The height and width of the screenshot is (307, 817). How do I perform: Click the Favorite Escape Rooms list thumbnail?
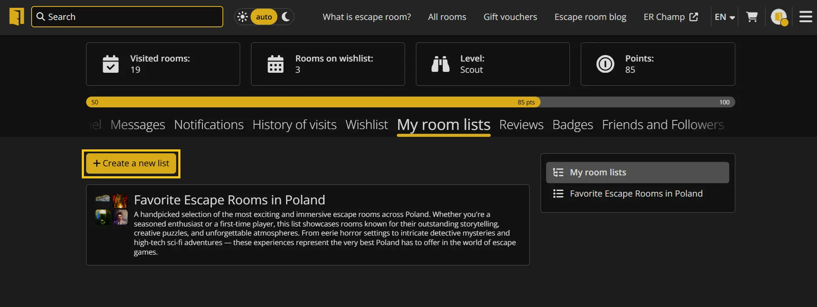click(111, 210)
